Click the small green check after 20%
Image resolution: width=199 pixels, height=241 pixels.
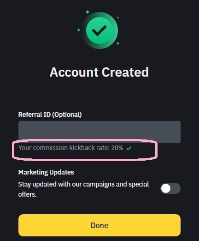[x=129, y=148]
